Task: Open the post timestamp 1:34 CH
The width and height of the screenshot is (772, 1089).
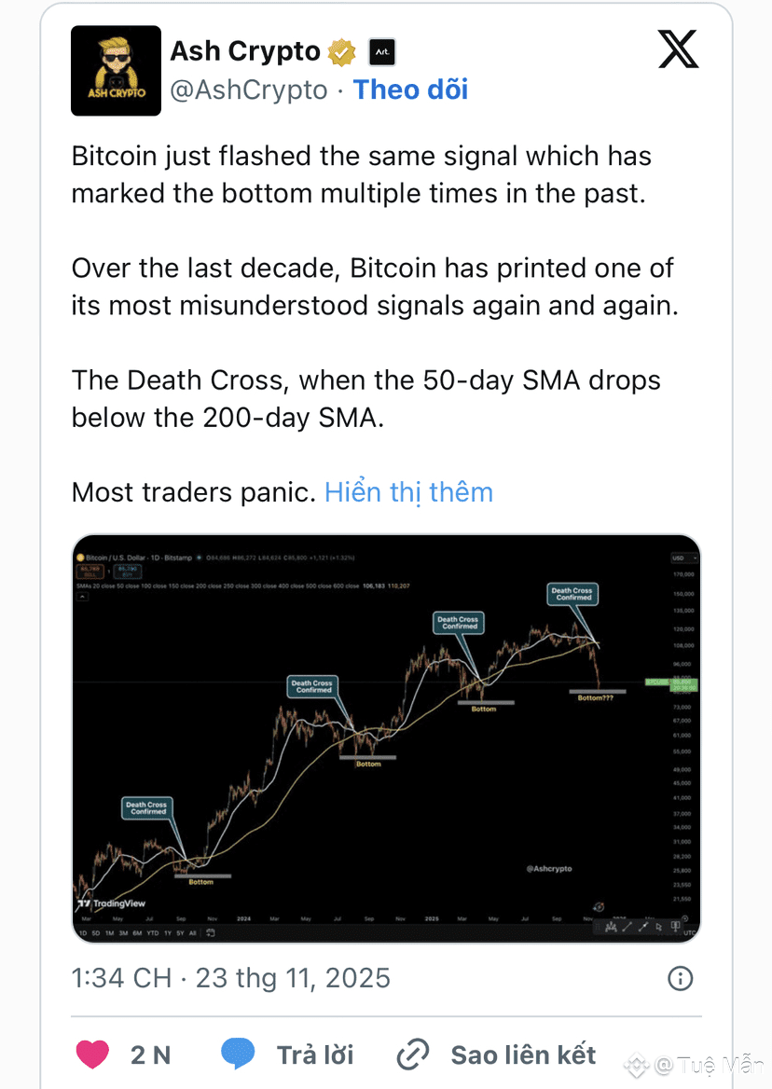Action: pos(121,978)
